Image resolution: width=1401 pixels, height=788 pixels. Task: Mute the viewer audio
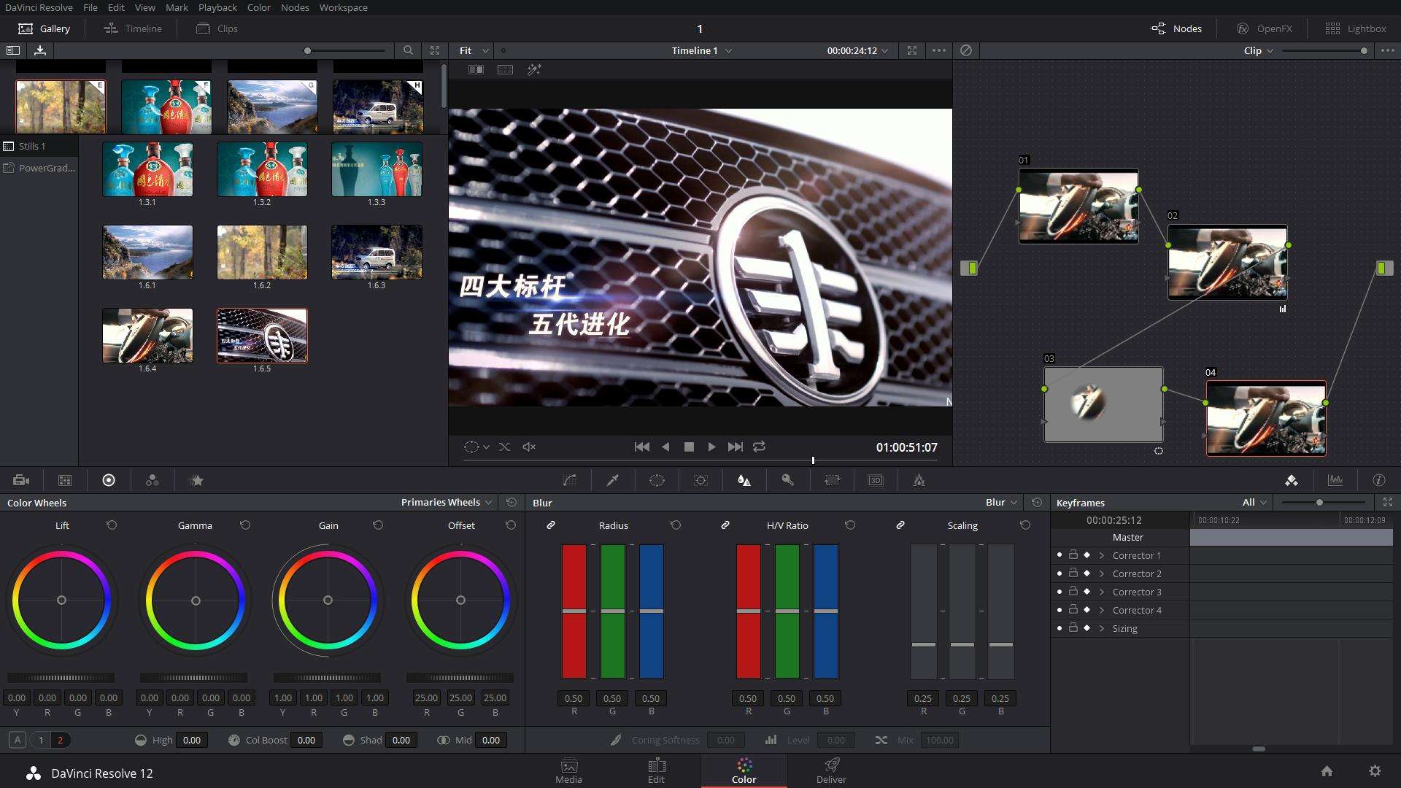[x=530, y=447]
